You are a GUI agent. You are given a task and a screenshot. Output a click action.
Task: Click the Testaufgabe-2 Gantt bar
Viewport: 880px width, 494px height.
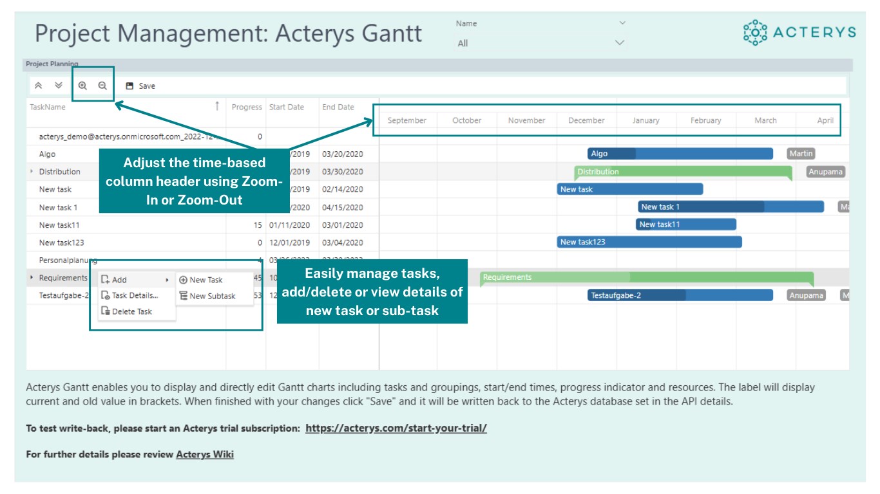click(680, 295)
